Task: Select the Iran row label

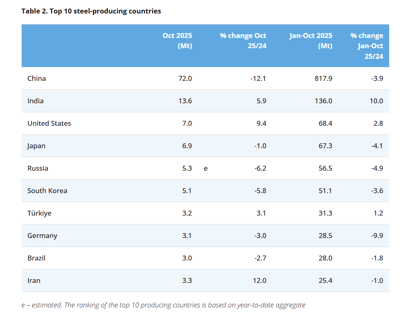Action: coord(34,280)
